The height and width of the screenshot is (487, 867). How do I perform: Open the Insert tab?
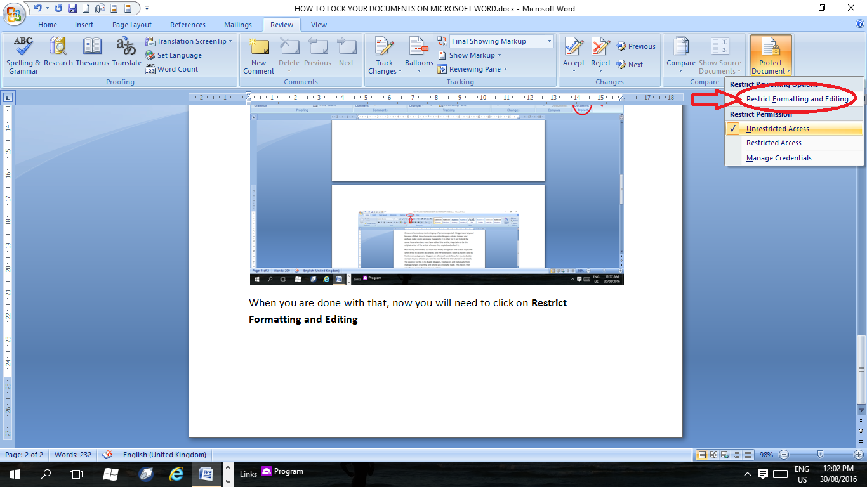pos(84,25)
